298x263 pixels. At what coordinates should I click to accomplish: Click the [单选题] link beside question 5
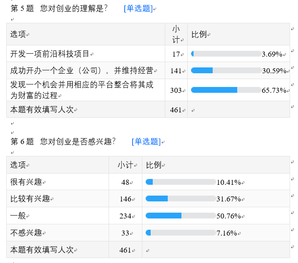coord(138,8)
